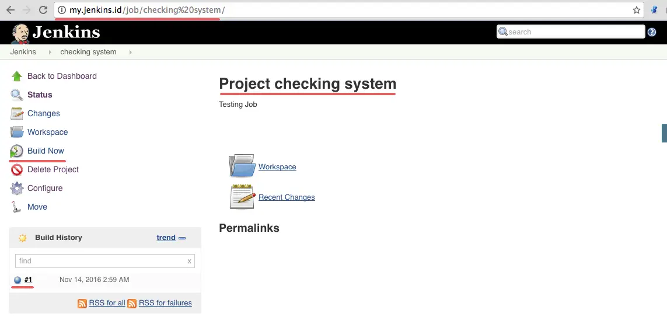Click the browser back arrow
This screenshot has width=667, height=334.
10,10
